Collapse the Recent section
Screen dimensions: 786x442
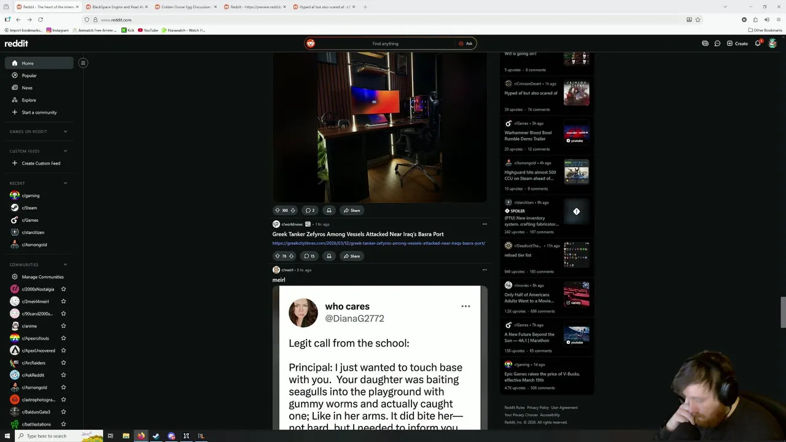click(x=65, y=183)
